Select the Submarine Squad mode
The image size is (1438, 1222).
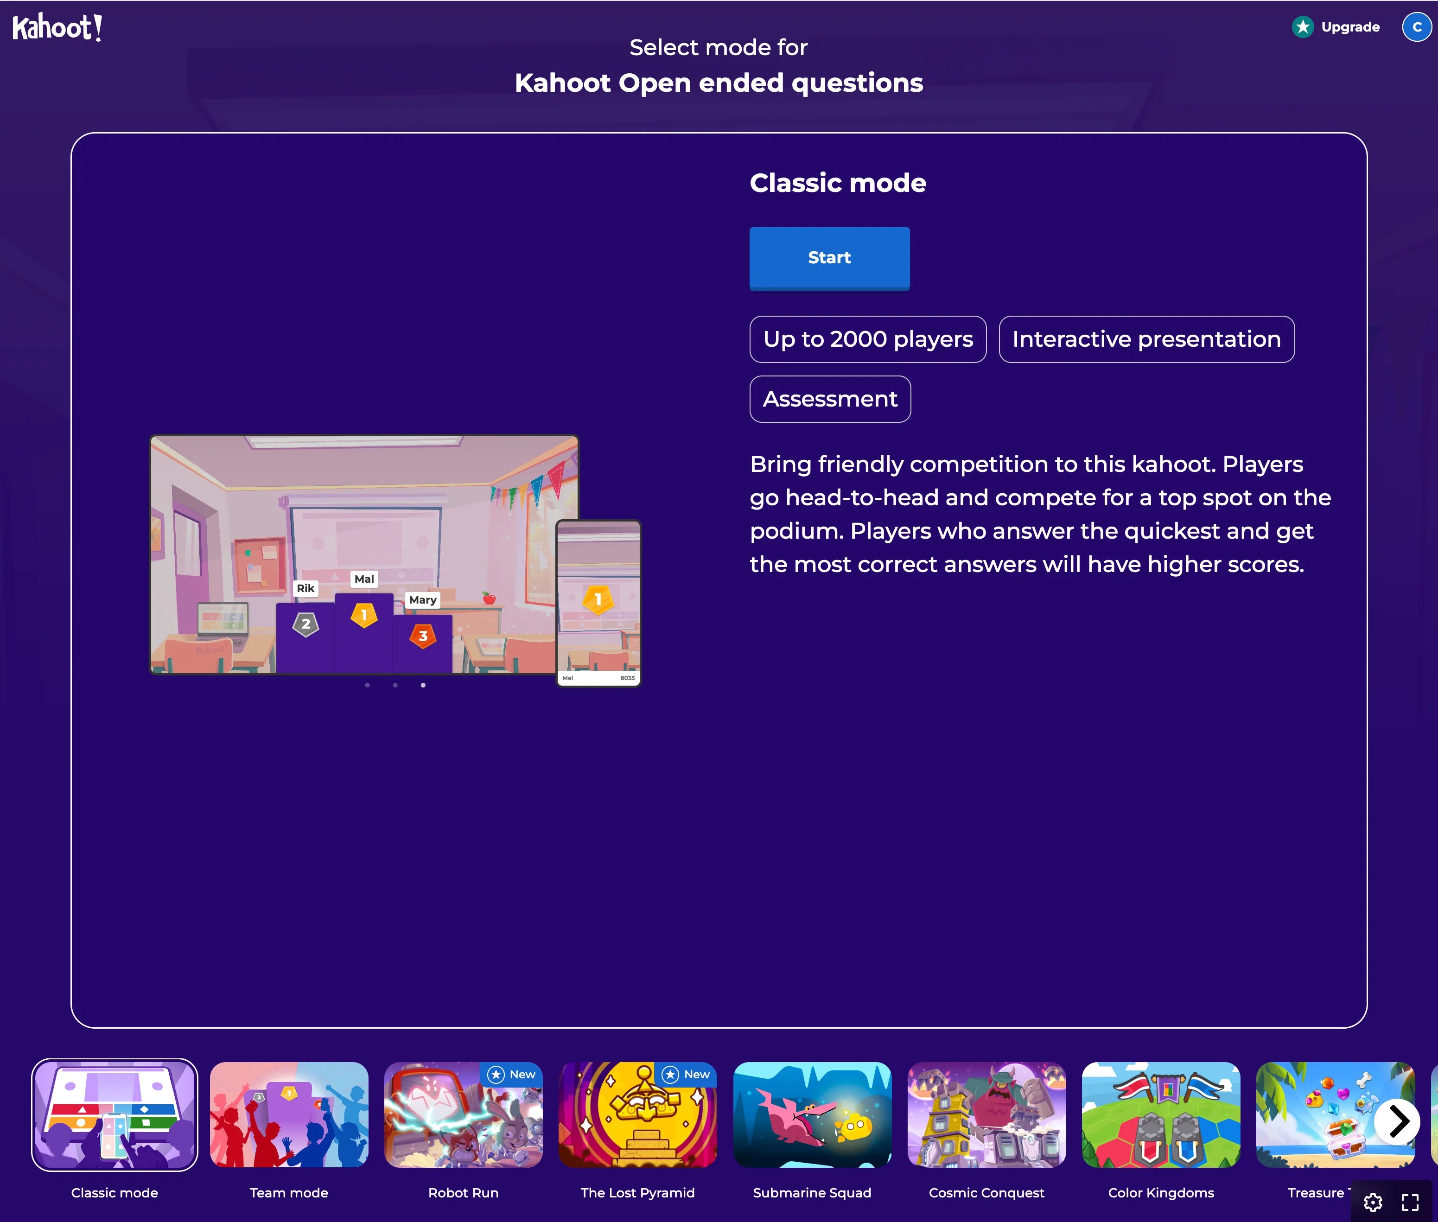[x=812, y=1114]
